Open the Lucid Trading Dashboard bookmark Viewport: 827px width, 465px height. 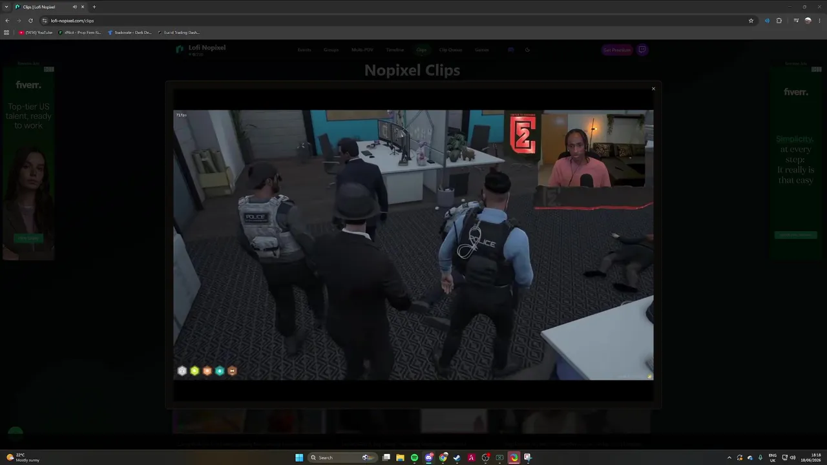coord(179,32)
